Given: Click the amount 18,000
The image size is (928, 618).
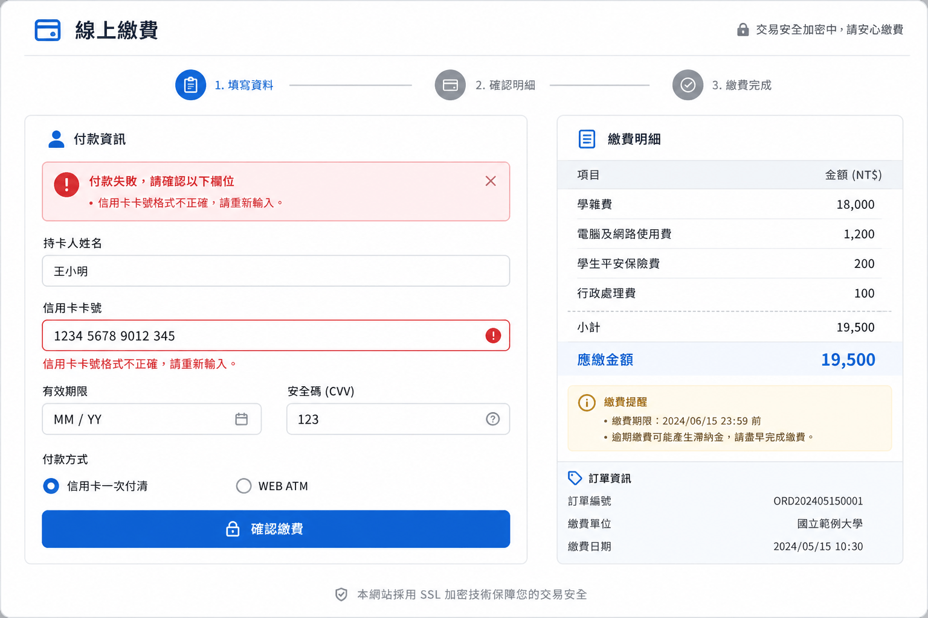Looking at the screenshot, I should 855,205.
